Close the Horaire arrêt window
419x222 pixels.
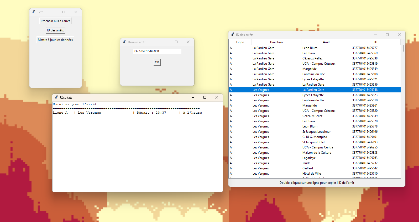point(188,42)
